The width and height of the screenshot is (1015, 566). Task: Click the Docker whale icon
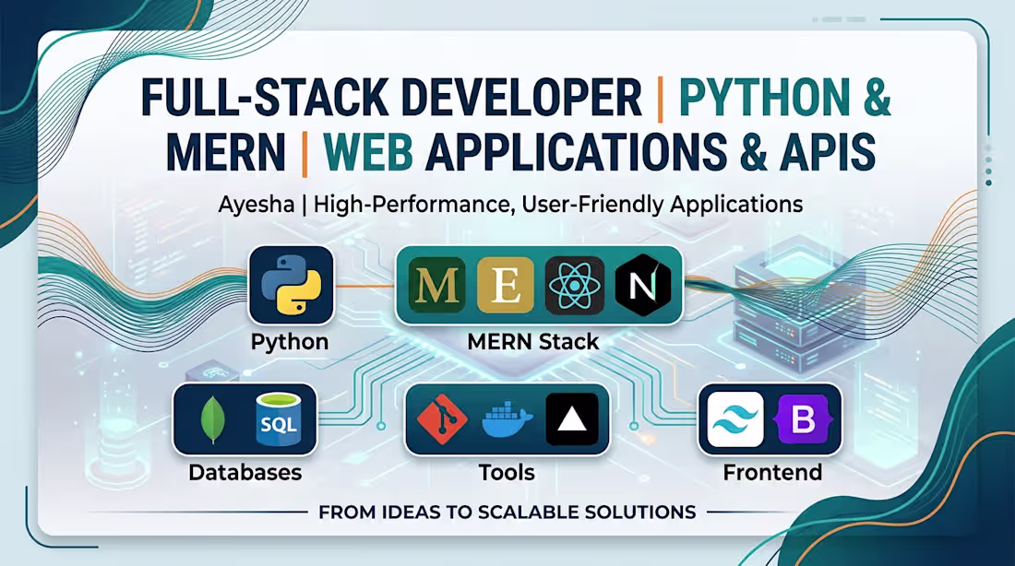[507, 419]
